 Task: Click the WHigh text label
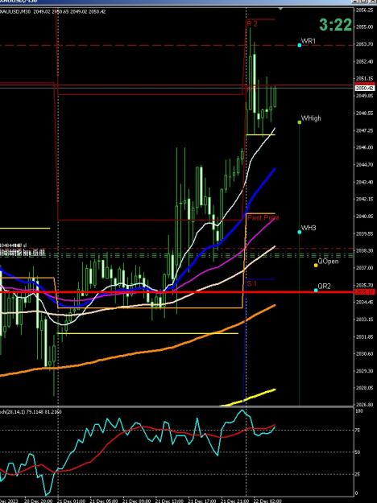pos(311,118)
